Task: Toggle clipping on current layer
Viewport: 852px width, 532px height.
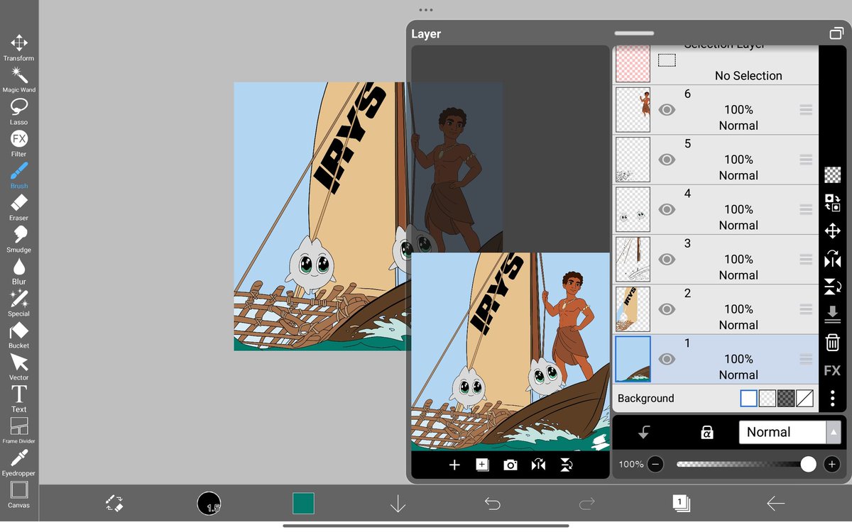Action: click(x=644, y=432)
